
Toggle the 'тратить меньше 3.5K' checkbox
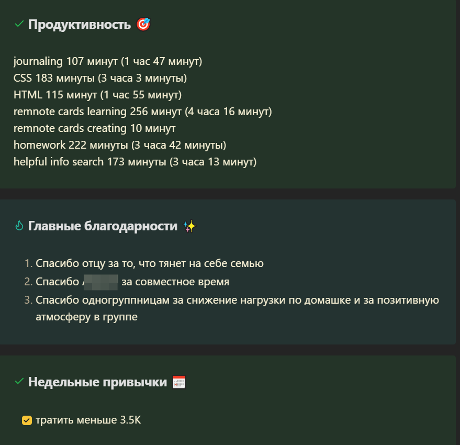[27, 420]
